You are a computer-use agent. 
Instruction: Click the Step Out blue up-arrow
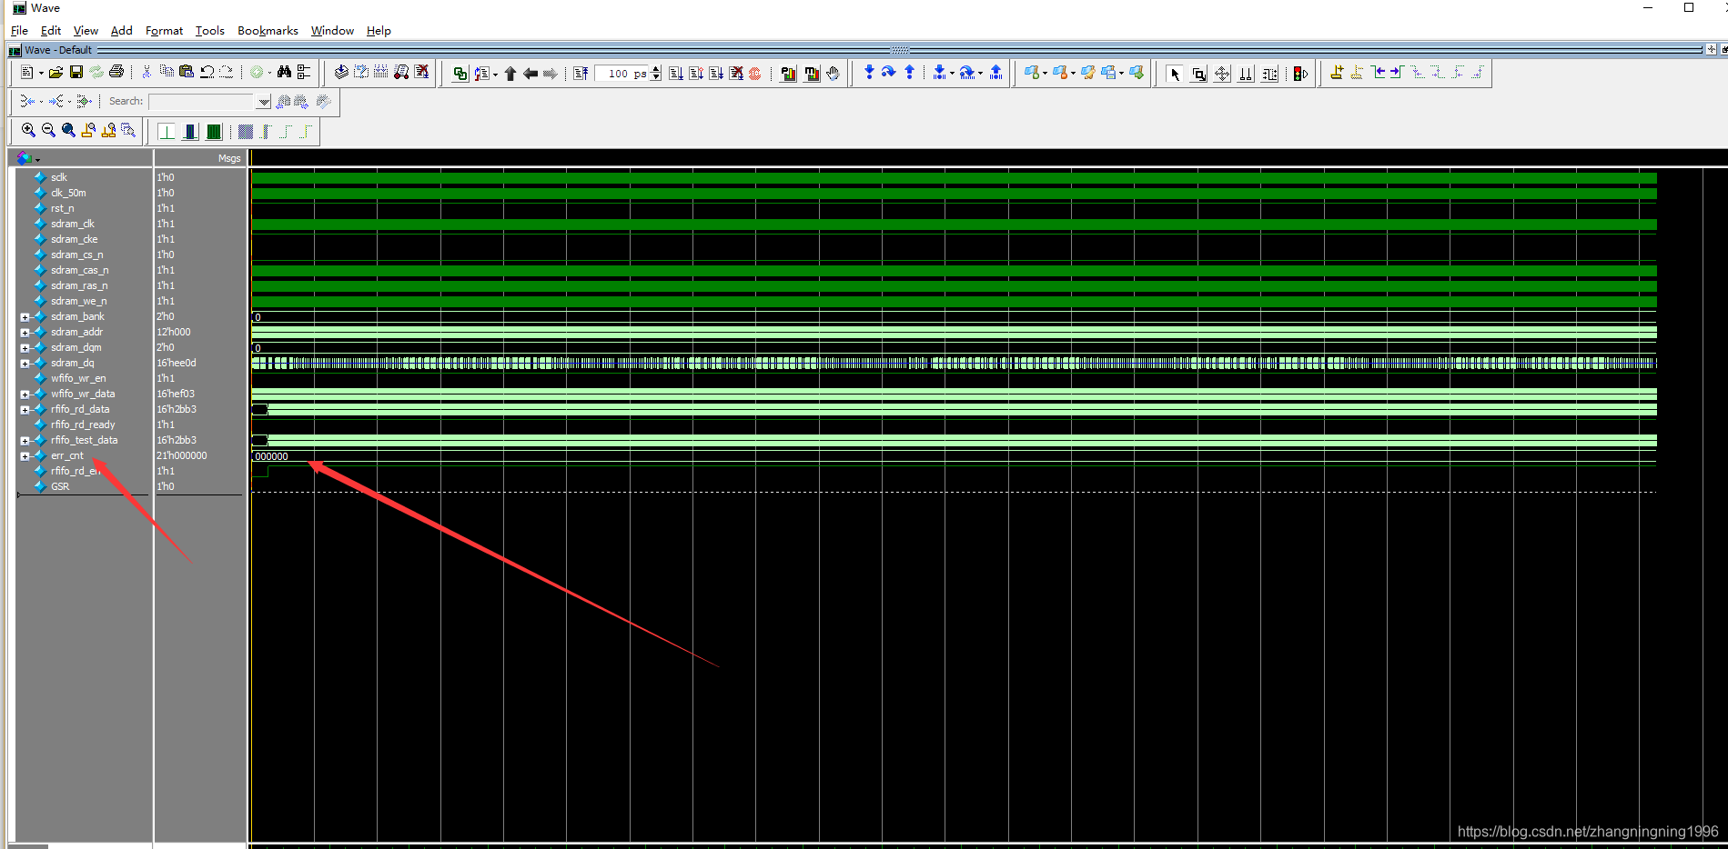909,73
